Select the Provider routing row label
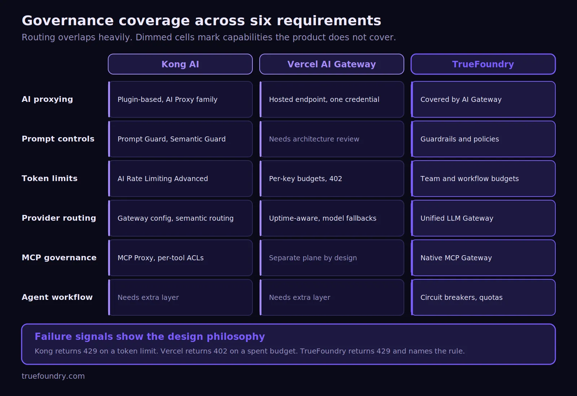 [59, 218]
